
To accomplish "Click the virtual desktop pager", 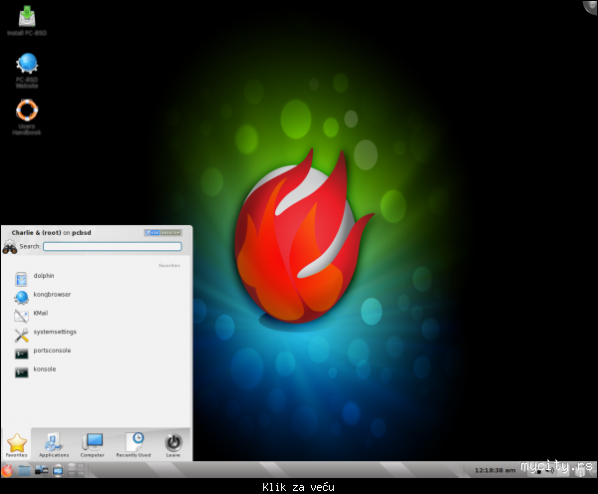I will click(76, 470).
